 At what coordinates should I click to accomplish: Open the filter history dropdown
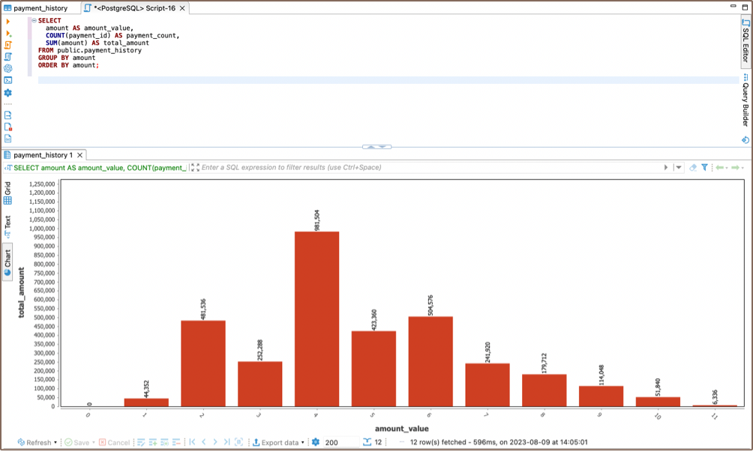click(x=679, y=168)
